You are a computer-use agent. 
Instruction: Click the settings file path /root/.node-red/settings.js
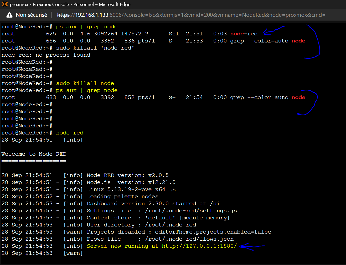191,211
